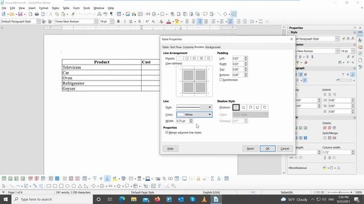Switch to the Table tab in dialog

166,47
